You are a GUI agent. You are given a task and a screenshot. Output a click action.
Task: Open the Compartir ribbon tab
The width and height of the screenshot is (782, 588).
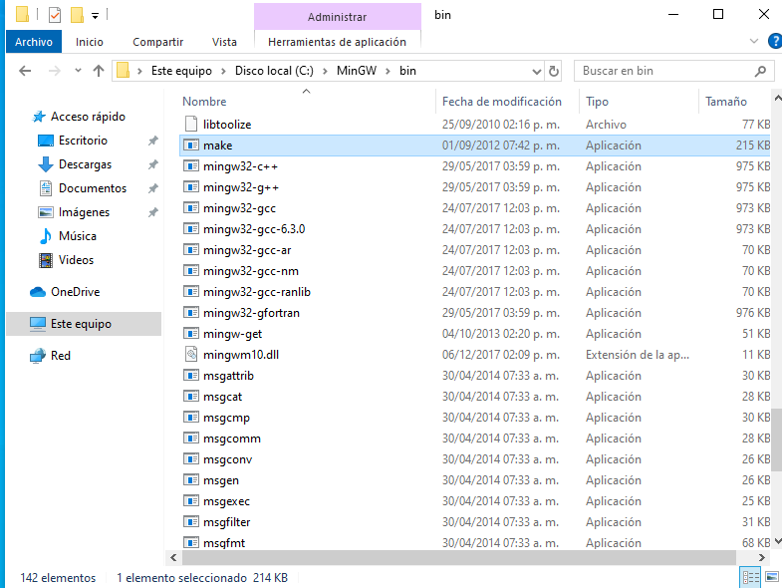pyautogui.click(x=157, y=42)
